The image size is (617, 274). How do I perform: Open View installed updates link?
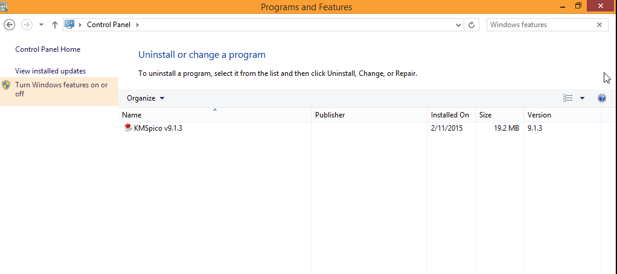50,71
